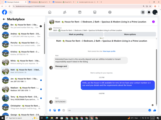Open Microsoft Edge from the taskbar
Image resolution: width=161 pixels, height=120 pixels.
point(47,118)
